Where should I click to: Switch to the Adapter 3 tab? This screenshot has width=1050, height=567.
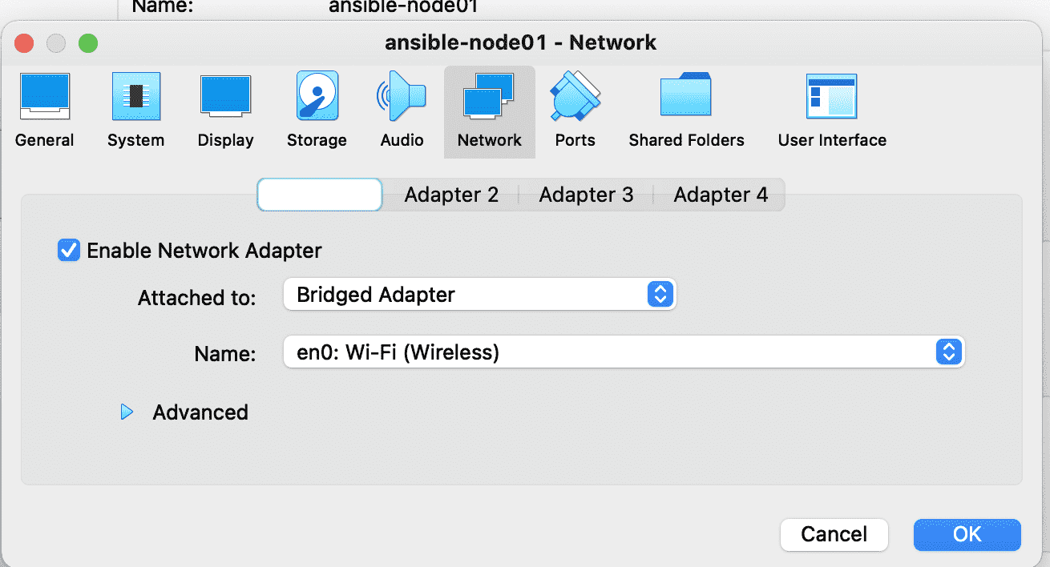(x=586, y=195)
